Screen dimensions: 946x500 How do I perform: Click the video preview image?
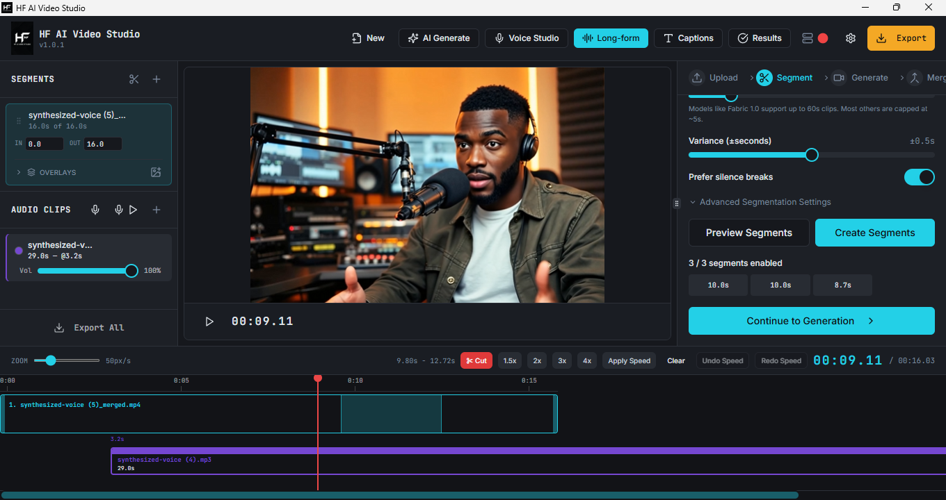(427, 185)
